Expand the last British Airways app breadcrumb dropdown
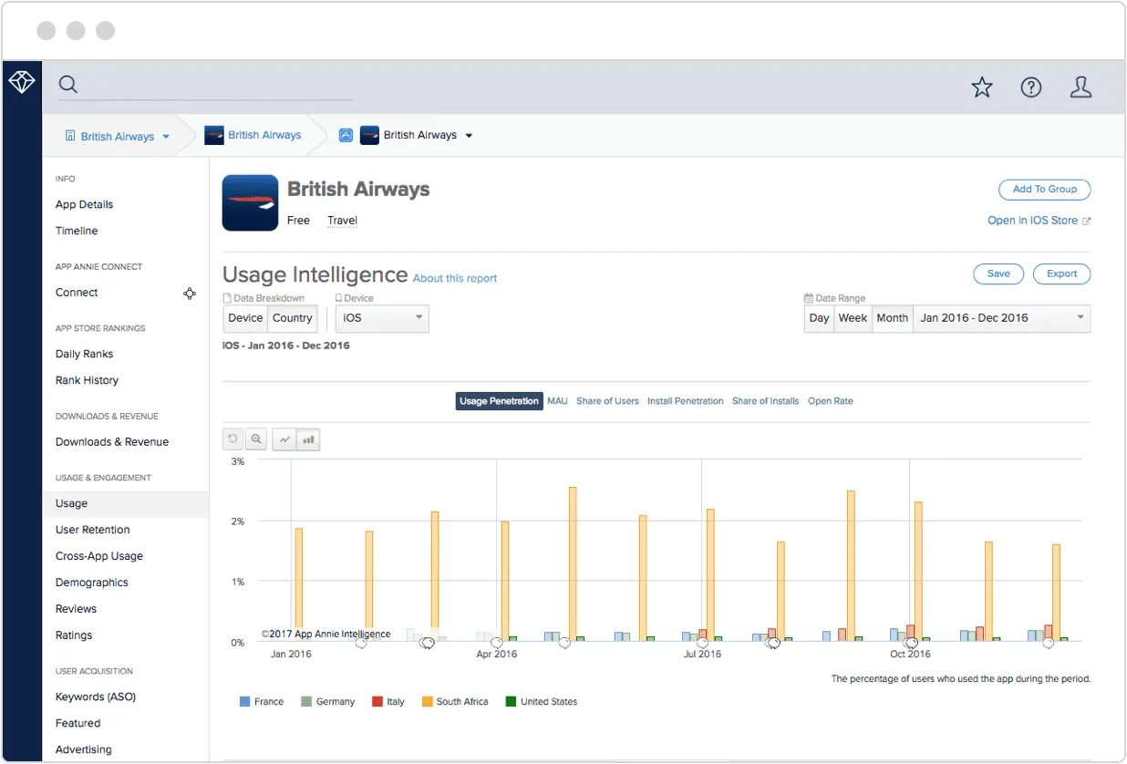The height and width of the screenshot is (764, 1127). point(470,136)
